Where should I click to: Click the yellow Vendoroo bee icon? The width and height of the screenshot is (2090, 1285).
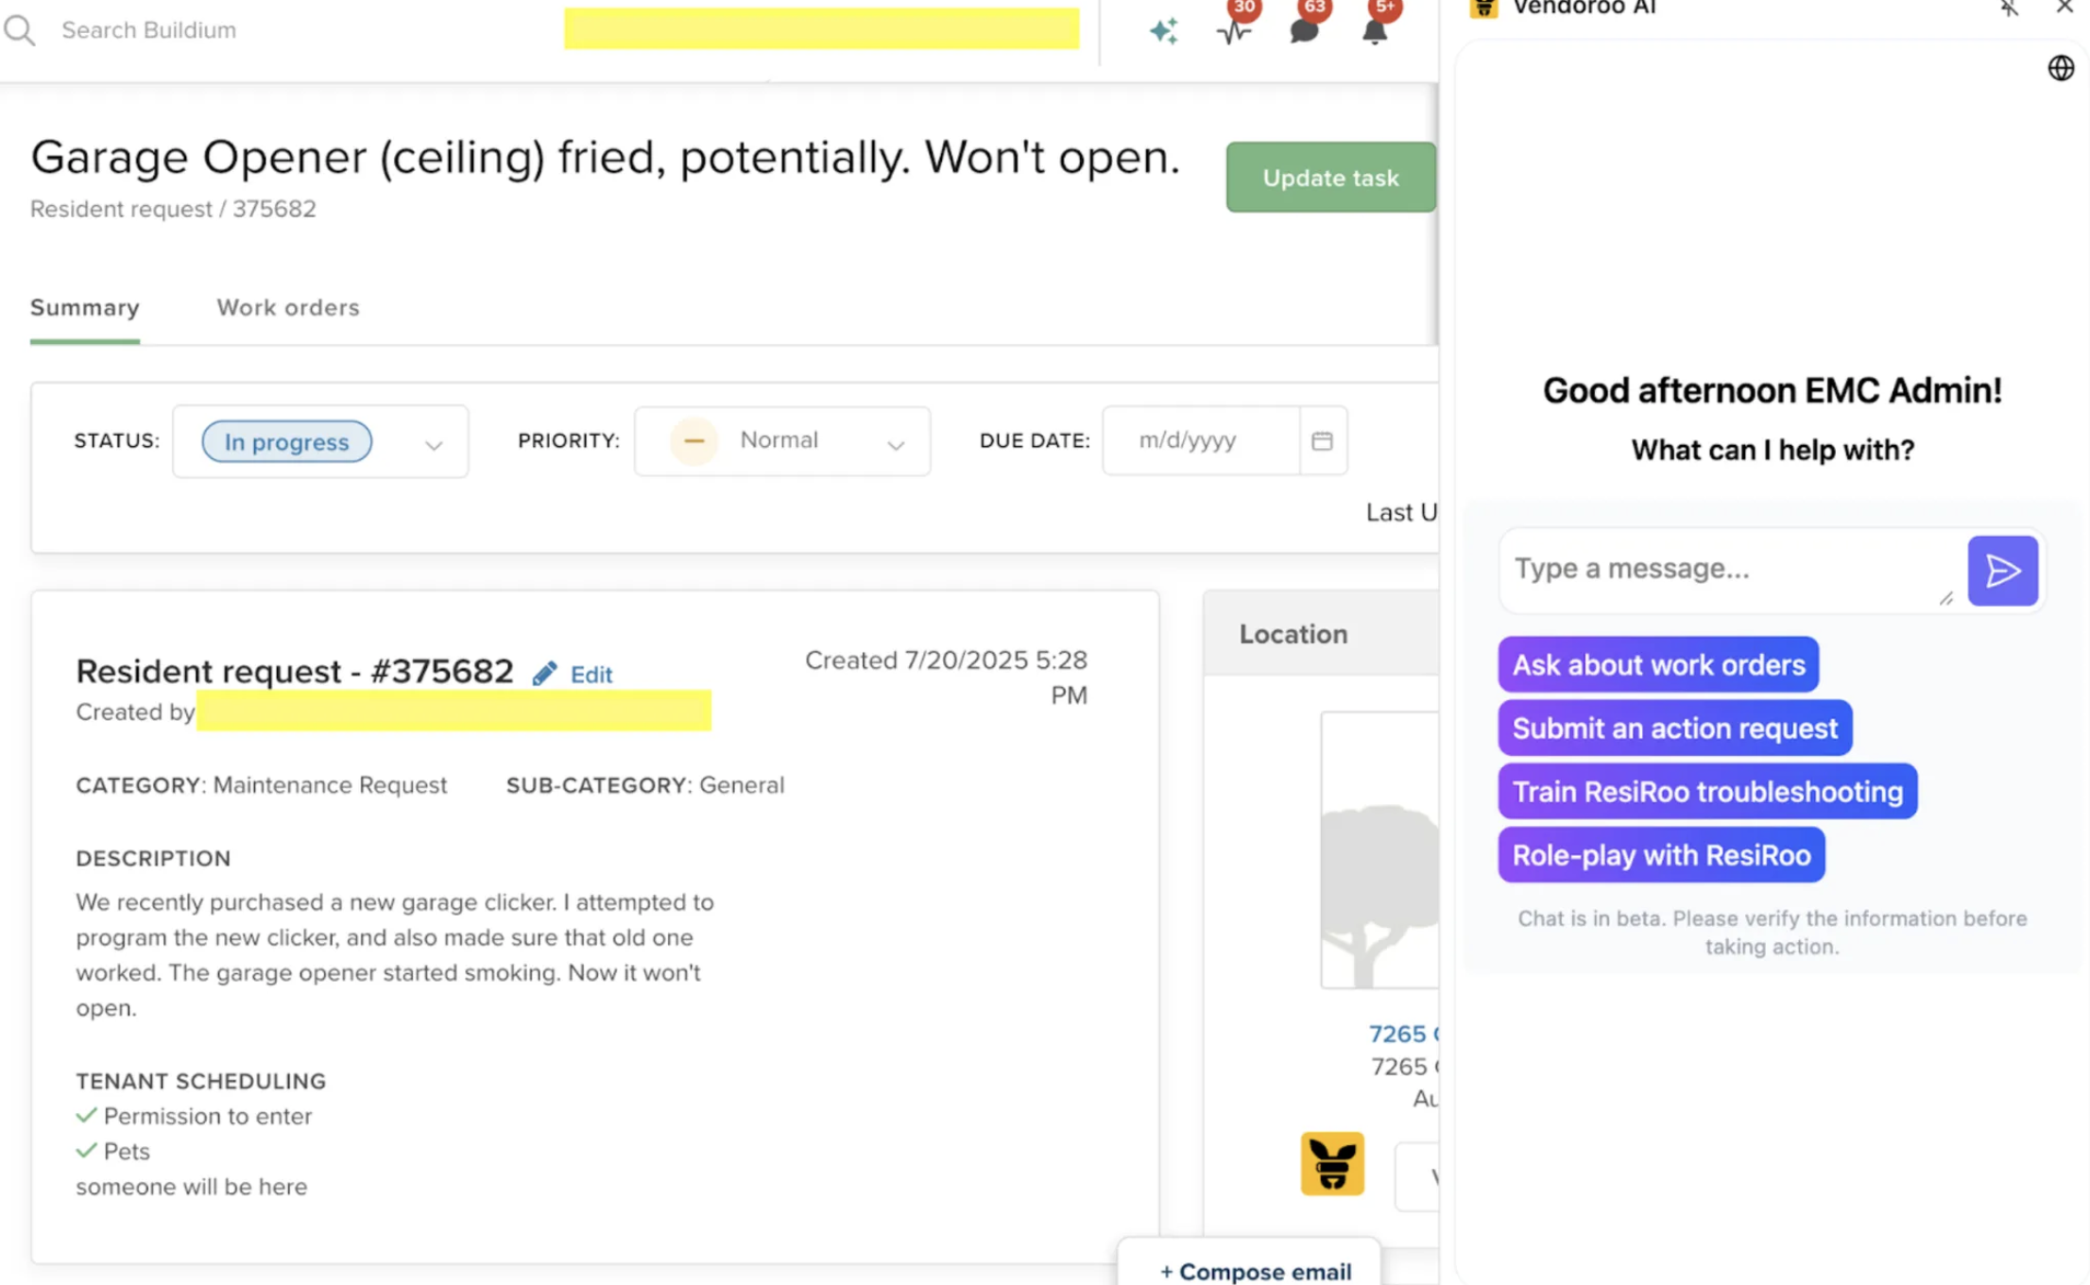point(1332,1163)
